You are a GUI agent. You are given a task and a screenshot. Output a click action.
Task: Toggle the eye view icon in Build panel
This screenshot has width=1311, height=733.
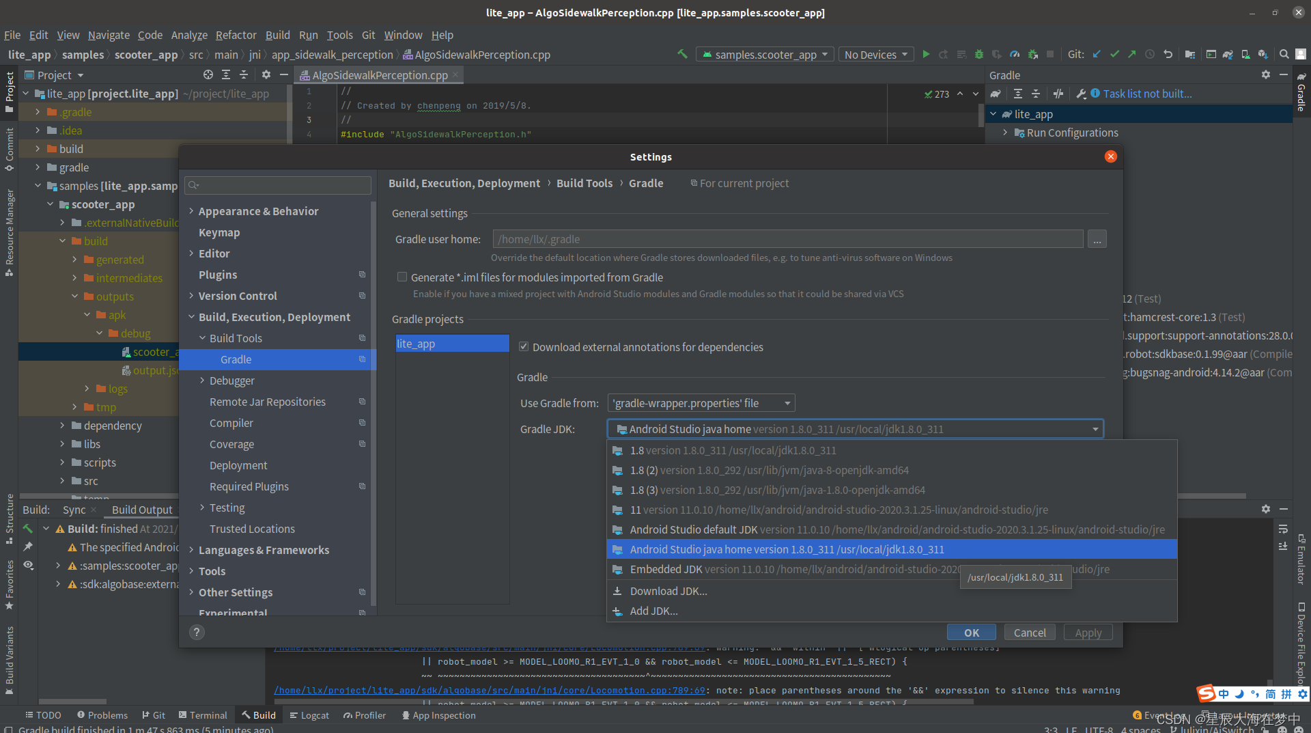coord(28,565)
